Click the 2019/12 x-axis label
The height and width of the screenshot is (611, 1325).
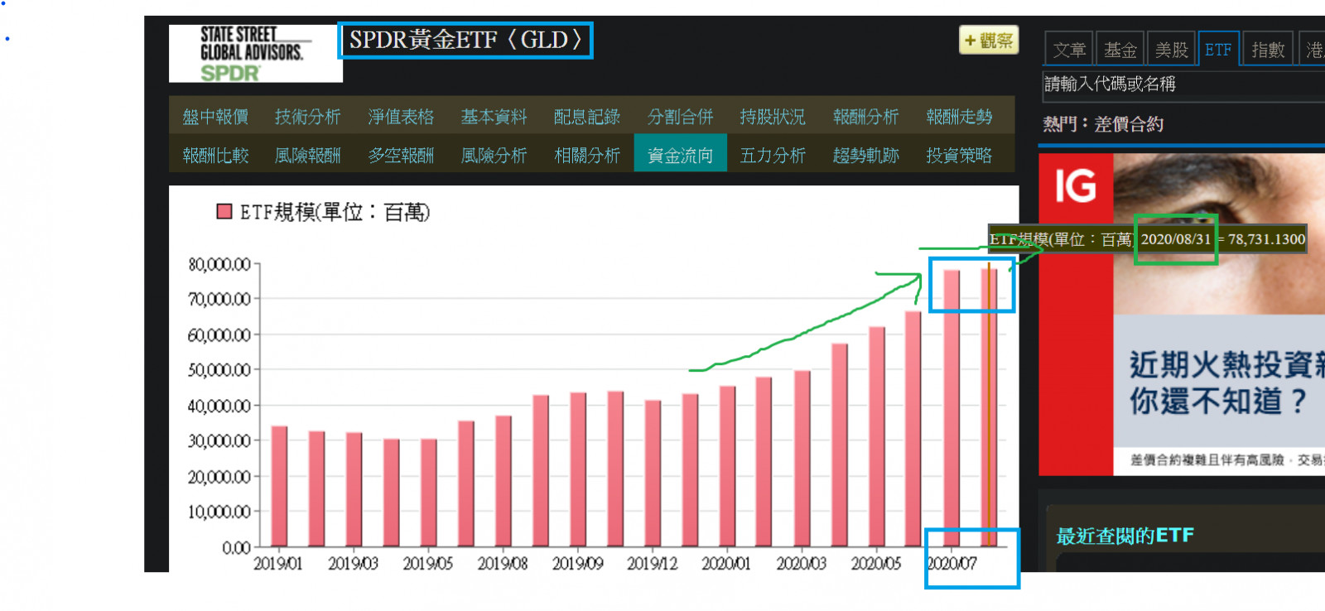tap(652, 564)
